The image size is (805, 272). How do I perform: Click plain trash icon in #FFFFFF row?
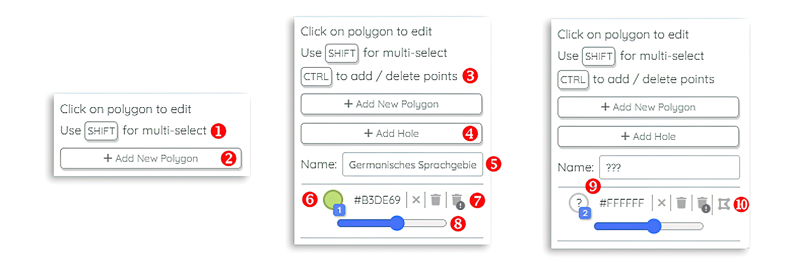coord(681,203)
